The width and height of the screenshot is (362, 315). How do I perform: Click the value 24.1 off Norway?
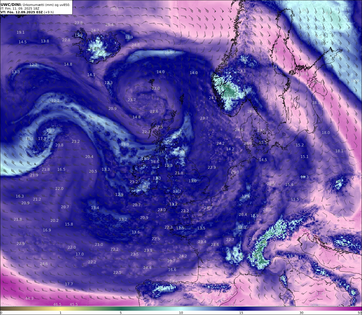[x=213, y=98]
